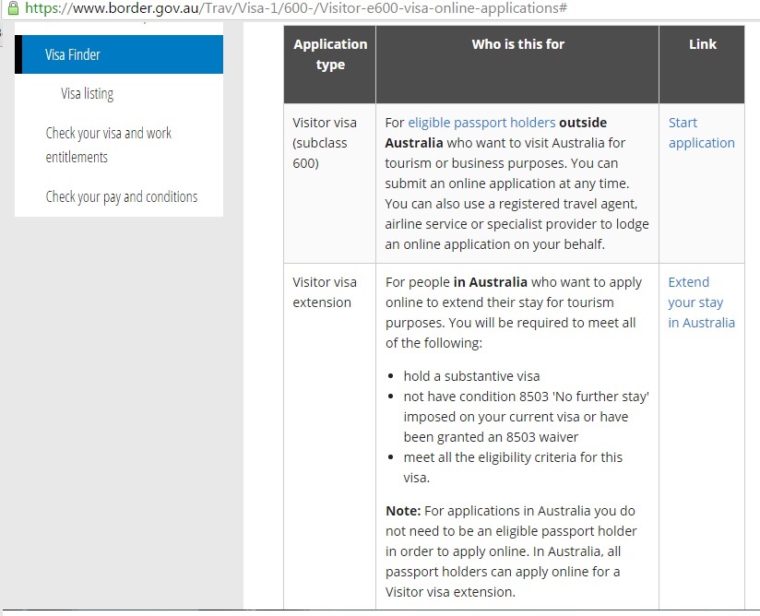Click the Who is this for header
760x616 pixels.
517,44
